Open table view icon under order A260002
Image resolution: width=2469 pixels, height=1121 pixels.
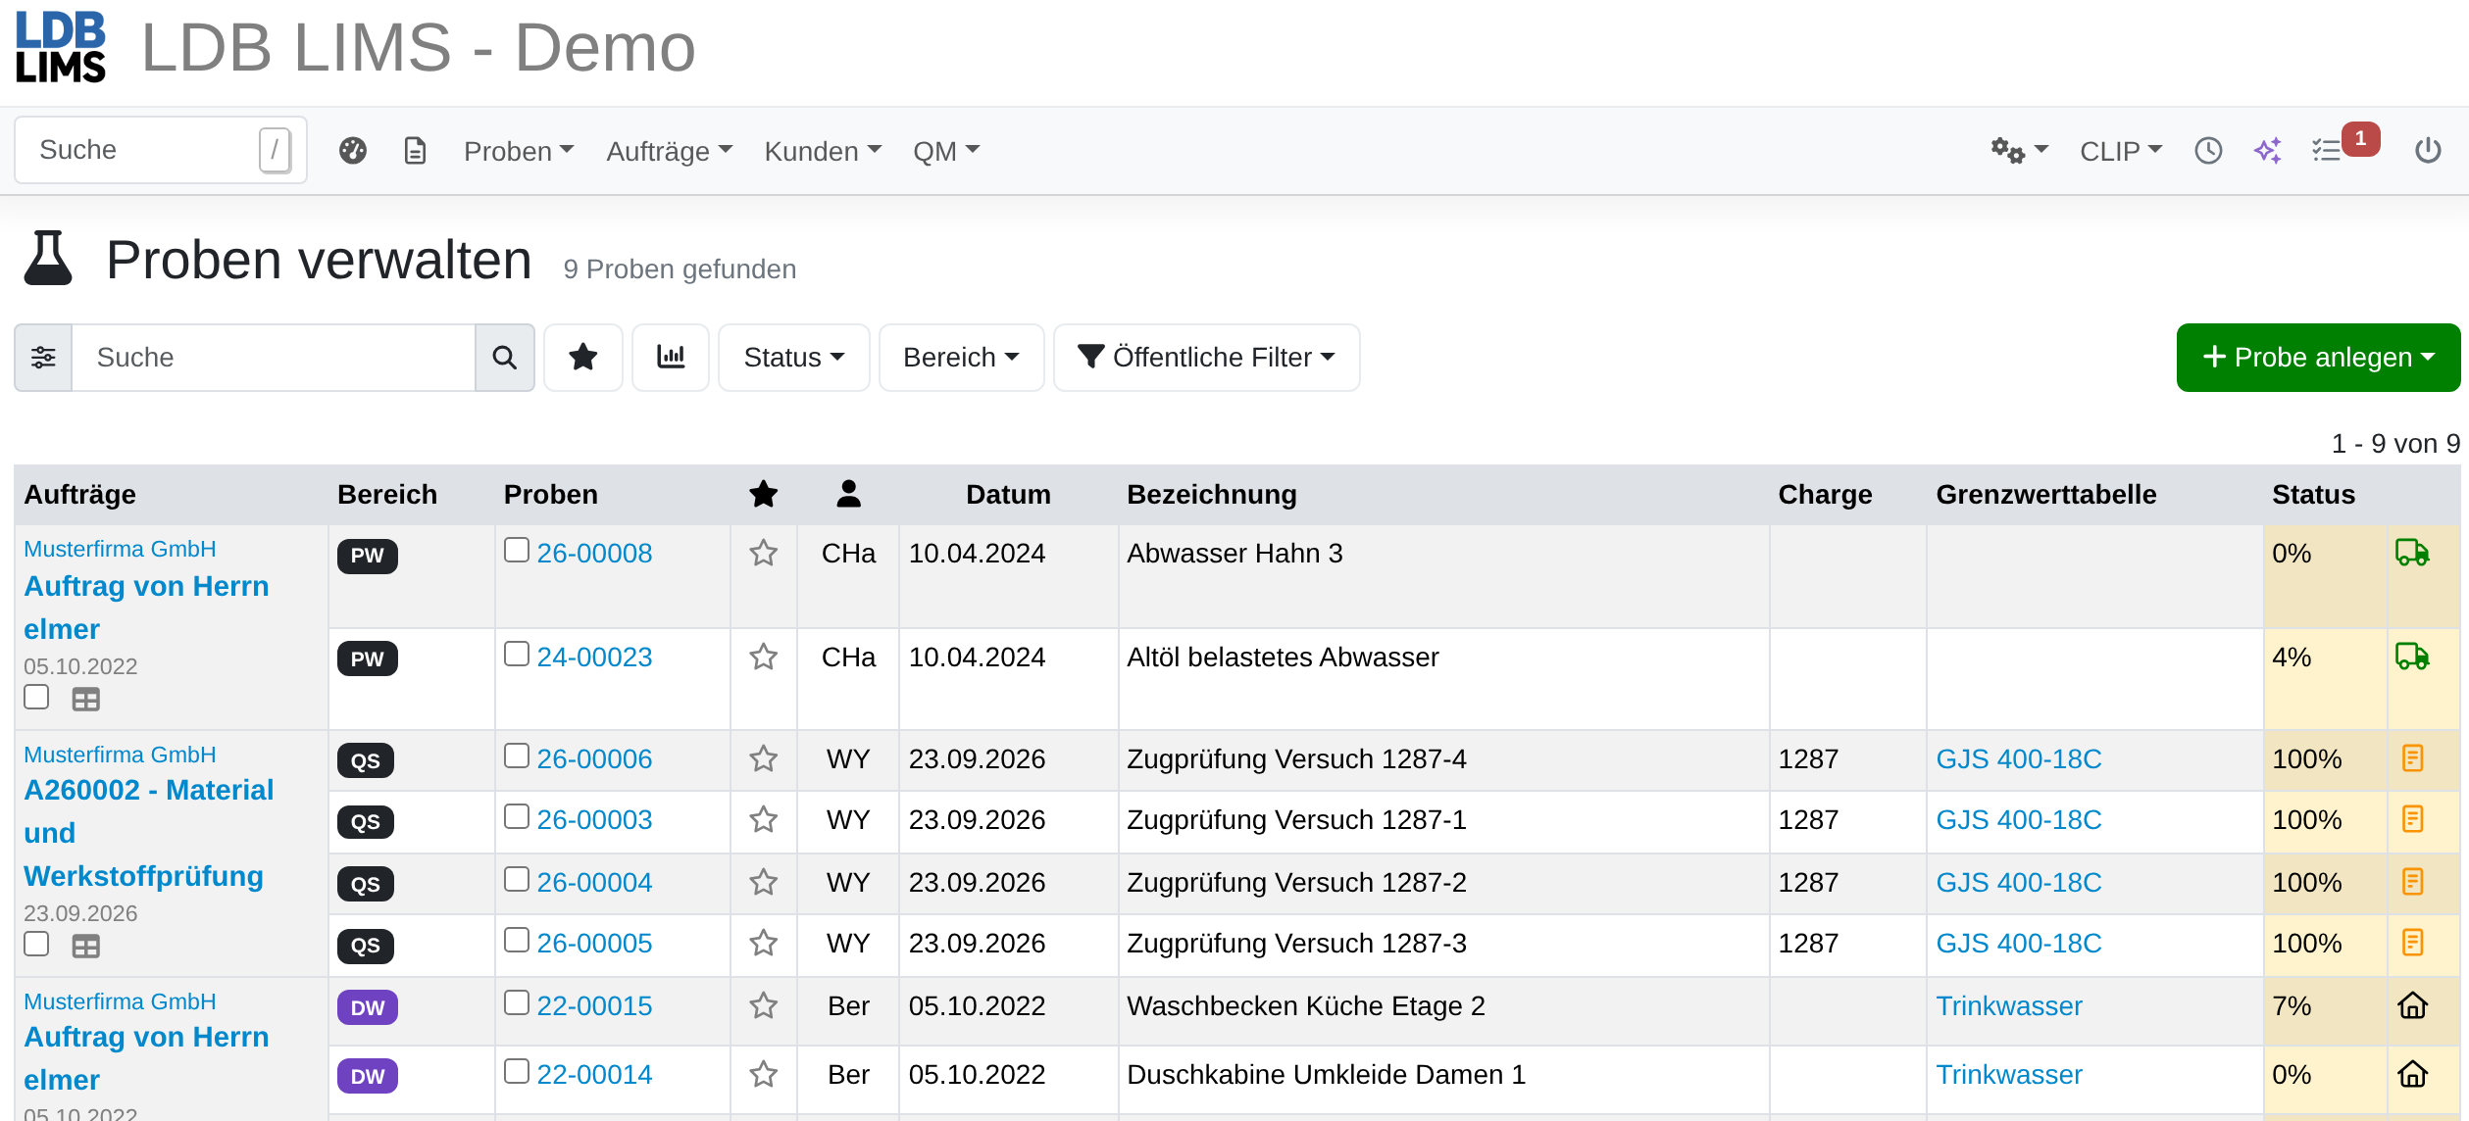click(x=86, y=947)
